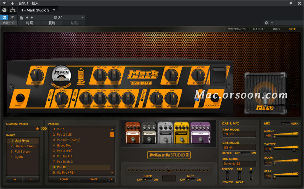
Task: Go to next preset with right arrow
Action: tap(32, 18)
